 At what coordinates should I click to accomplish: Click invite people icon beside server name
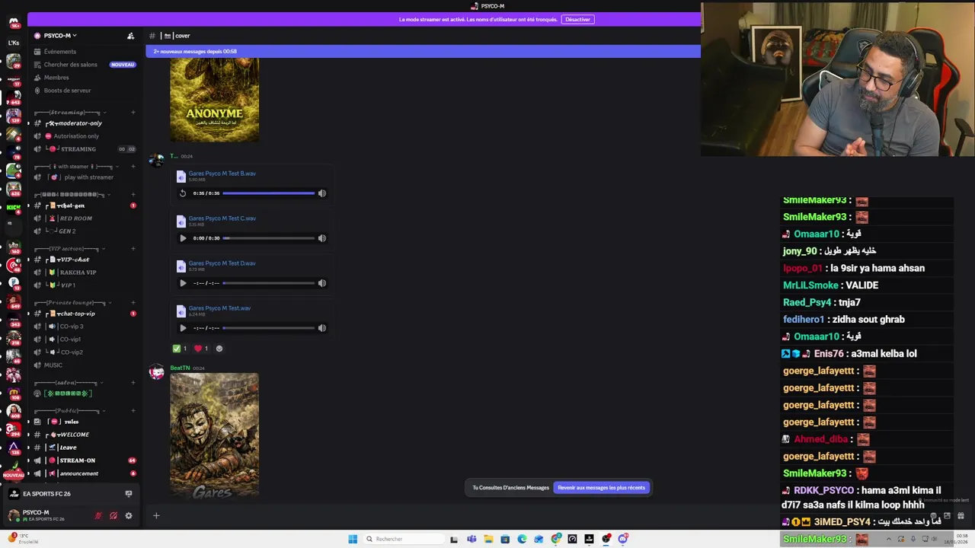pos(130,36)
